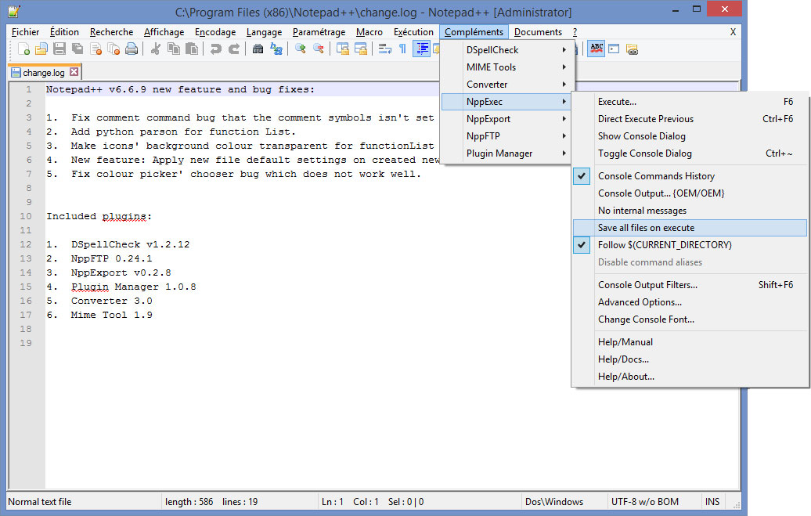Click the Zoom In magnifier icon

[300, 49]
